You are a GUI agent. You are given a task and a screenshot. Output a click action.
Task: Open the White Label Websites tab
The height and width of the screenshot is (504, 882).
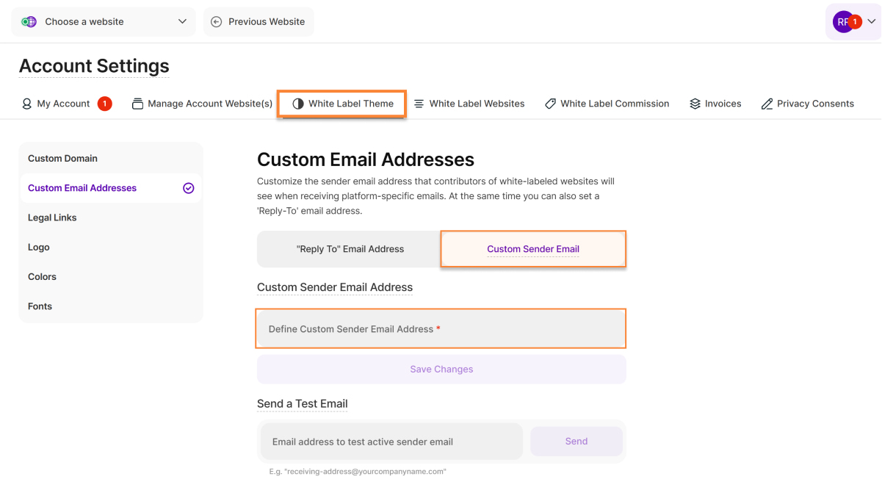tap(469, 104)
